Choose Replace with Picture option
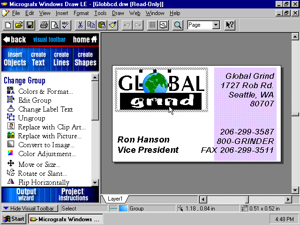 click(x=44, y=136)
